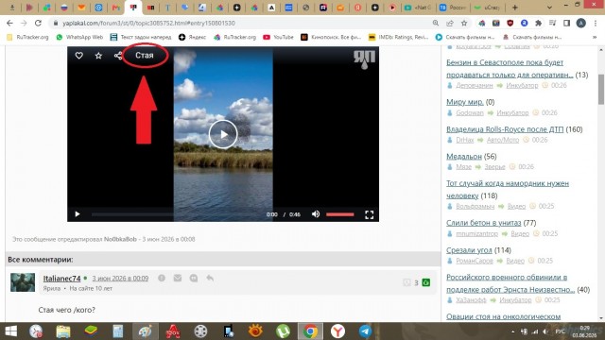Open Italianec74 user profile

61,279
